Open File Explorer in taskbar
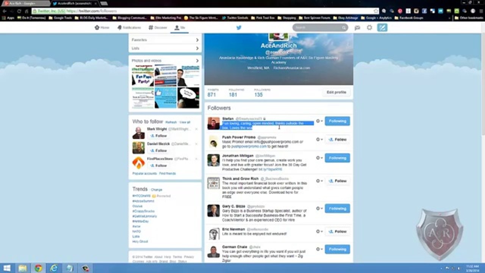The image size is (485, 273). [23, 268]
